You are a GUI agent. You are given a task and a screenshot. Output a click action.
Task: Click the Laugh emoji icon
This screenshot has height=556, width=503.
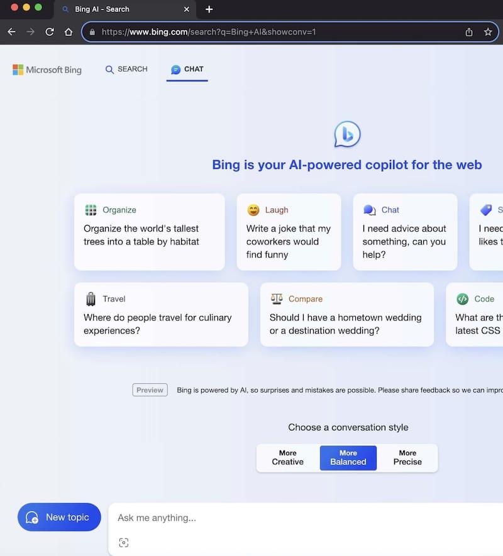[x=253, y=210]
